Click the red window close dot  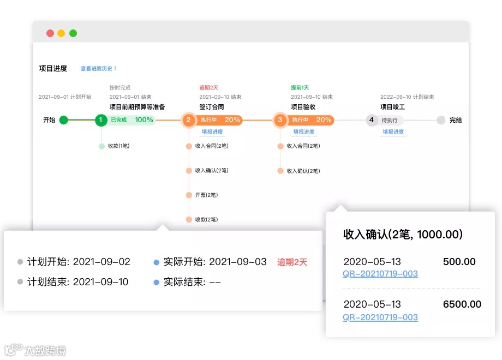(x=50, y=33)
